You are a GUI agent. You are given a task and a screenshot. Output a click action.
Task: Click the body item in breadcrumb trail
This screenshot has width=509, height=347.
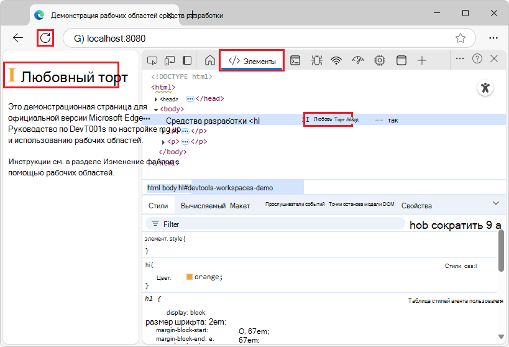(x=170, y=188)
